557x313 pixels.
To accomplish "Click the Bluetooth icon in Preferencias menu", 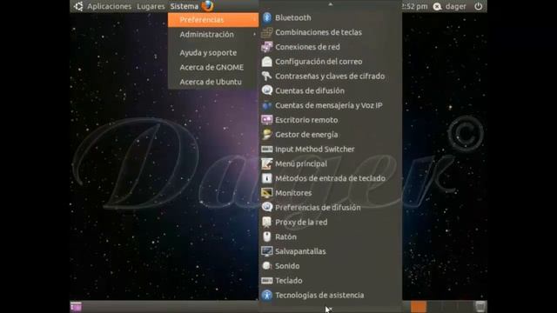I will 267,17.
